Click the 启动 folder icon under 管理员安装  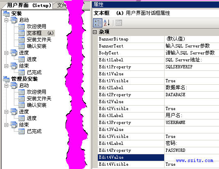14,86
